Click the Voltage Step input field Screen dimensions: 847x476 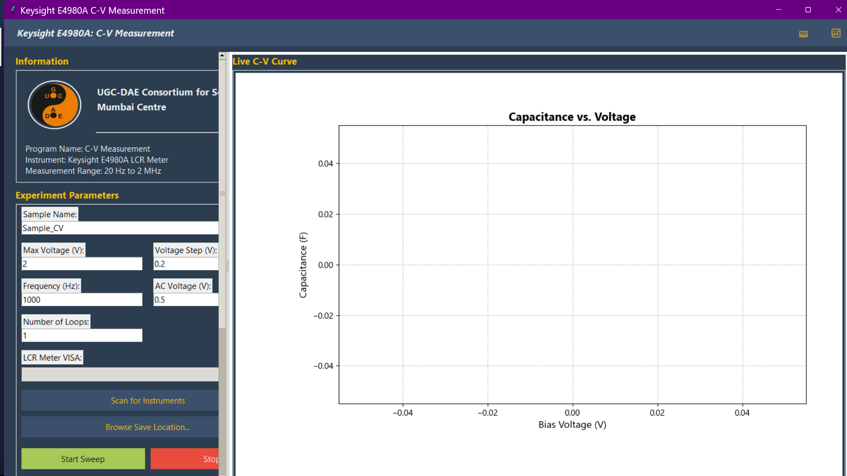pyautogui.click(x=186, y=264)
